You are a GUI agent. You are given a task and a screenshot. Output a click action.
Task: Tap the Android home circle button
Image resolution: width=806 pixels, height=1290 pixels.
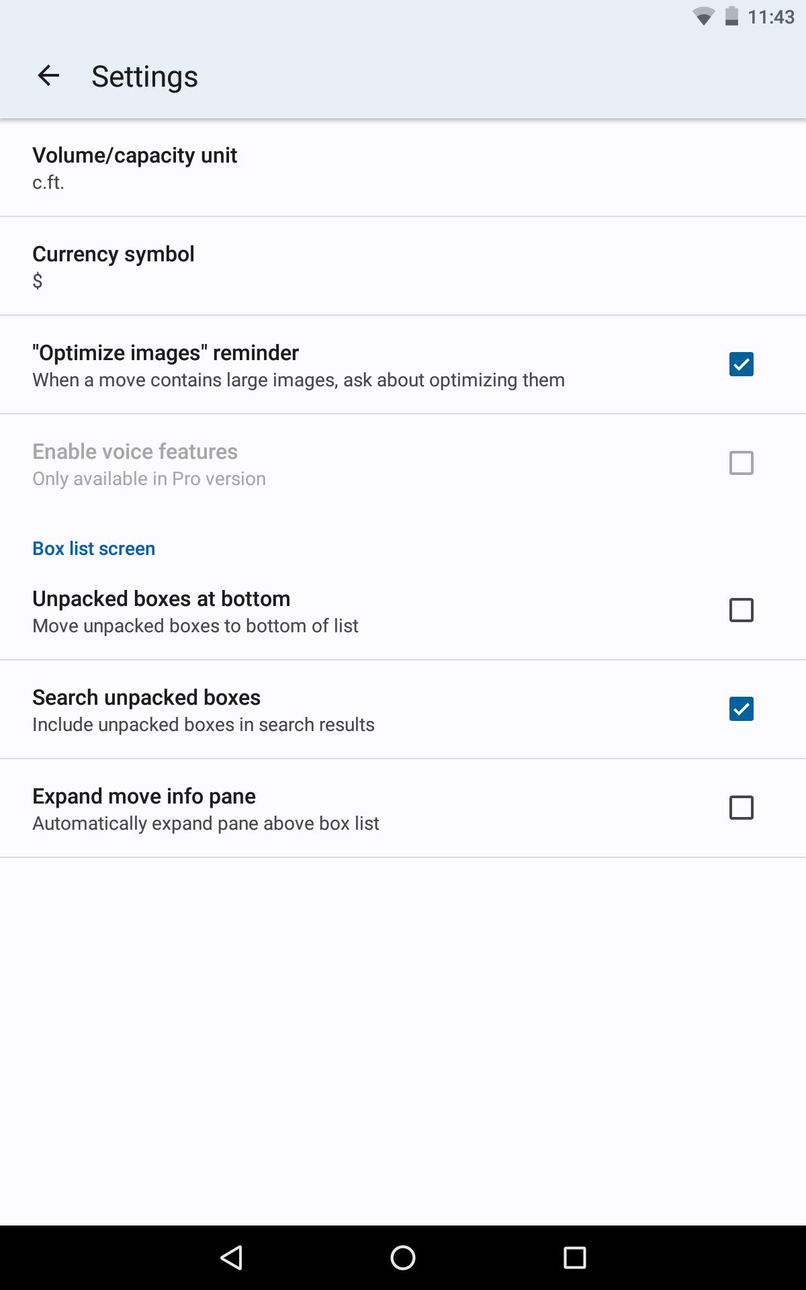[x=403, y=1257]
